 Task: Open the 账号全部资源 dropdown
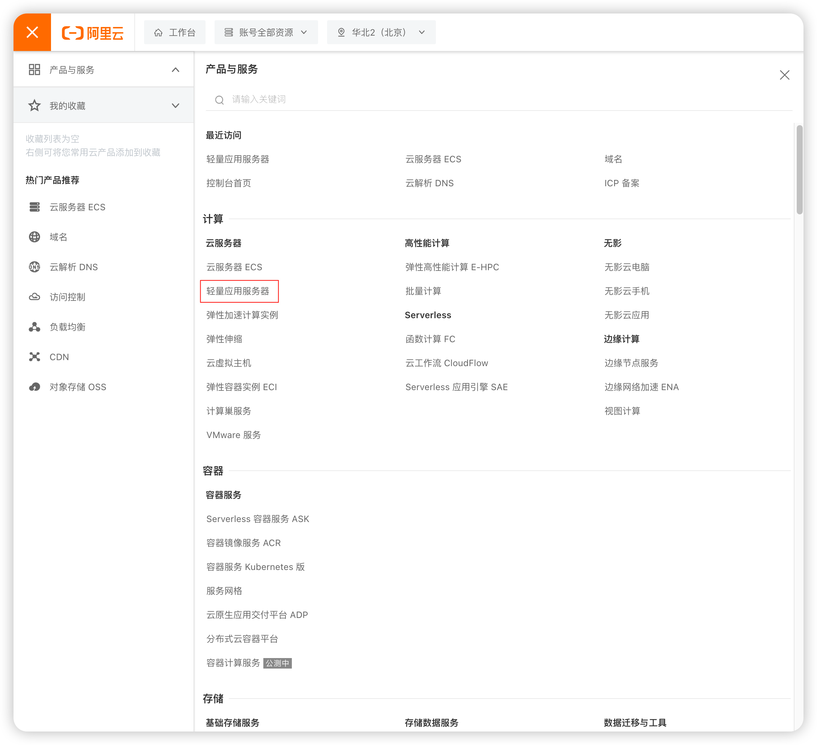[x=266, y=32]
